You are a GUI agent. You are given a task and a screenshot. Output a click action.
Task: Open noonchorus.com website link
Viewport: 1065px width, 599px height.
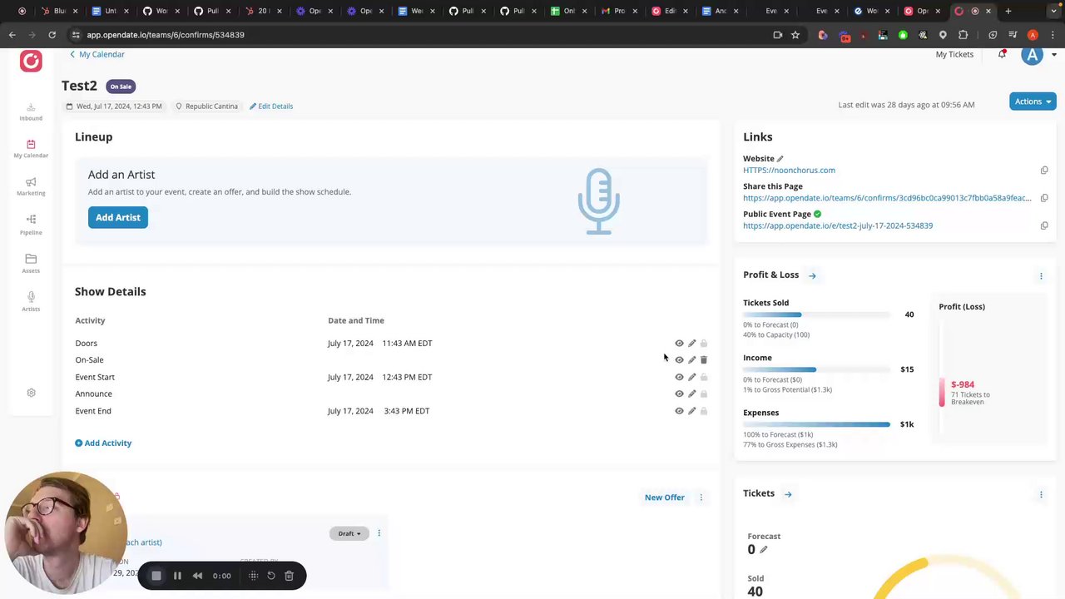coord(789,171)
